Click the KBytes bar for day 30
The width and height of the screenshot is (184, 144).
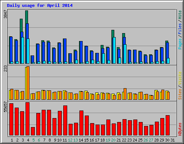coord(167,125)
